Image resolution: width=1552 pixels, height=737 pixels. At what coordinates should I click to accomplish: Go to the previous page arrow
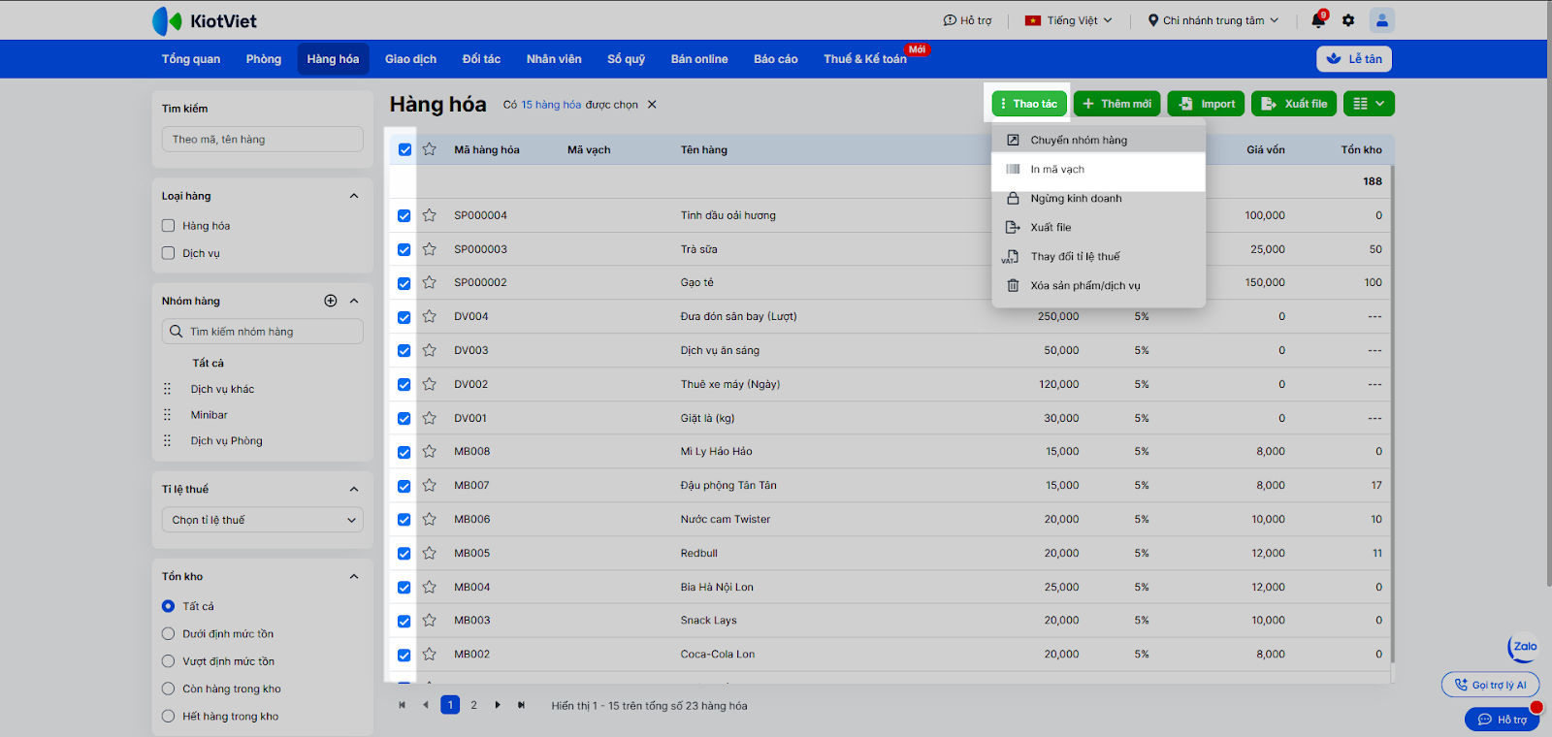pos(426,705)
